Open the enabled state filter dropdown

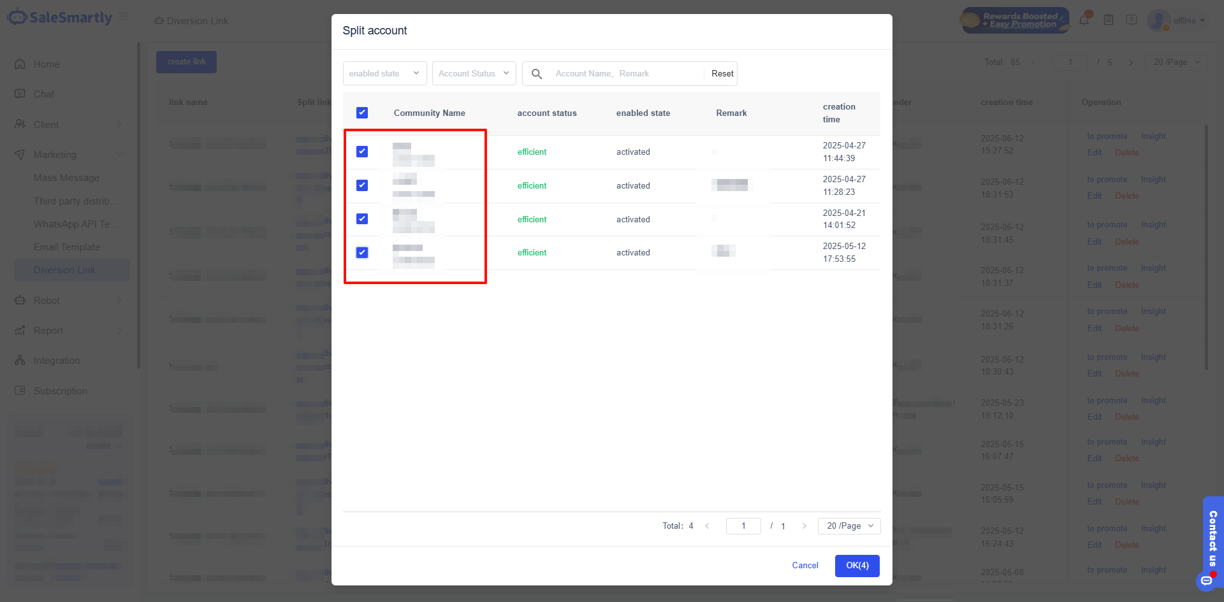click(384, 74)
